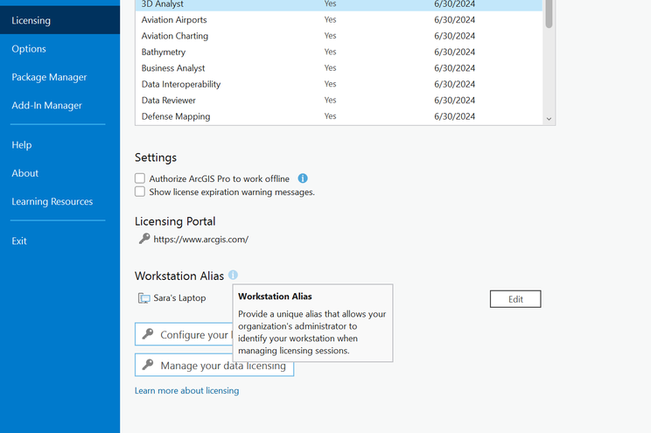Image resolution: width=651 pixels, height=433 pixels.
Task: Click the key icon on Configure your licensing button
Action: pos(148,334)
